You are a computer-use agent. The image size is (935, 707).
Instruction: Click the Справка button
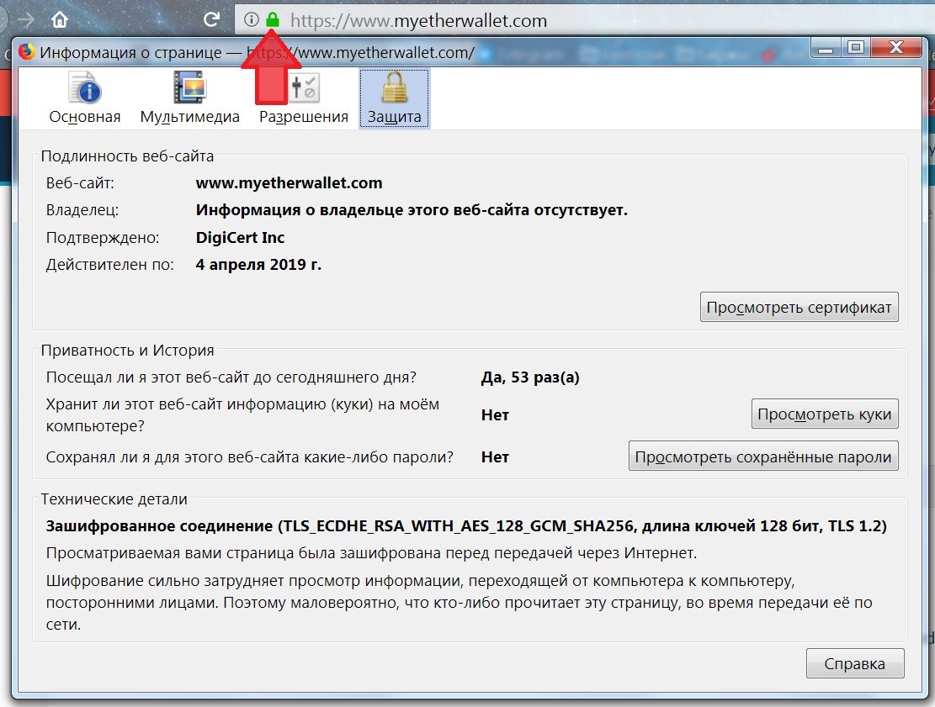(x=855, y=663)
